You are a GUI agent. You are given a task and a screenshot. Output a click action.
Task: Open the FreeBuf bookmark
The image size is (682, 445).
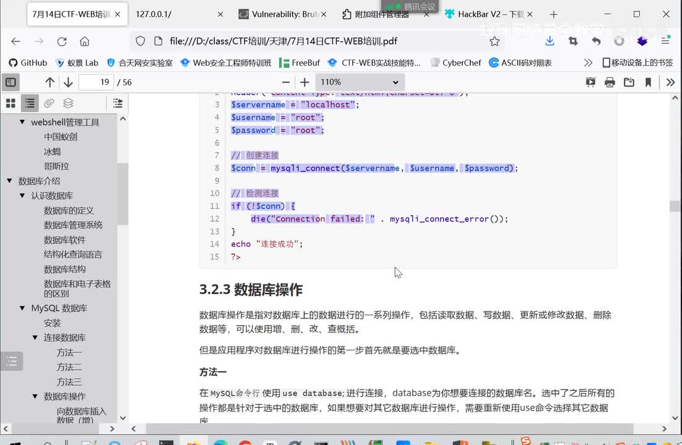[300, 62]
